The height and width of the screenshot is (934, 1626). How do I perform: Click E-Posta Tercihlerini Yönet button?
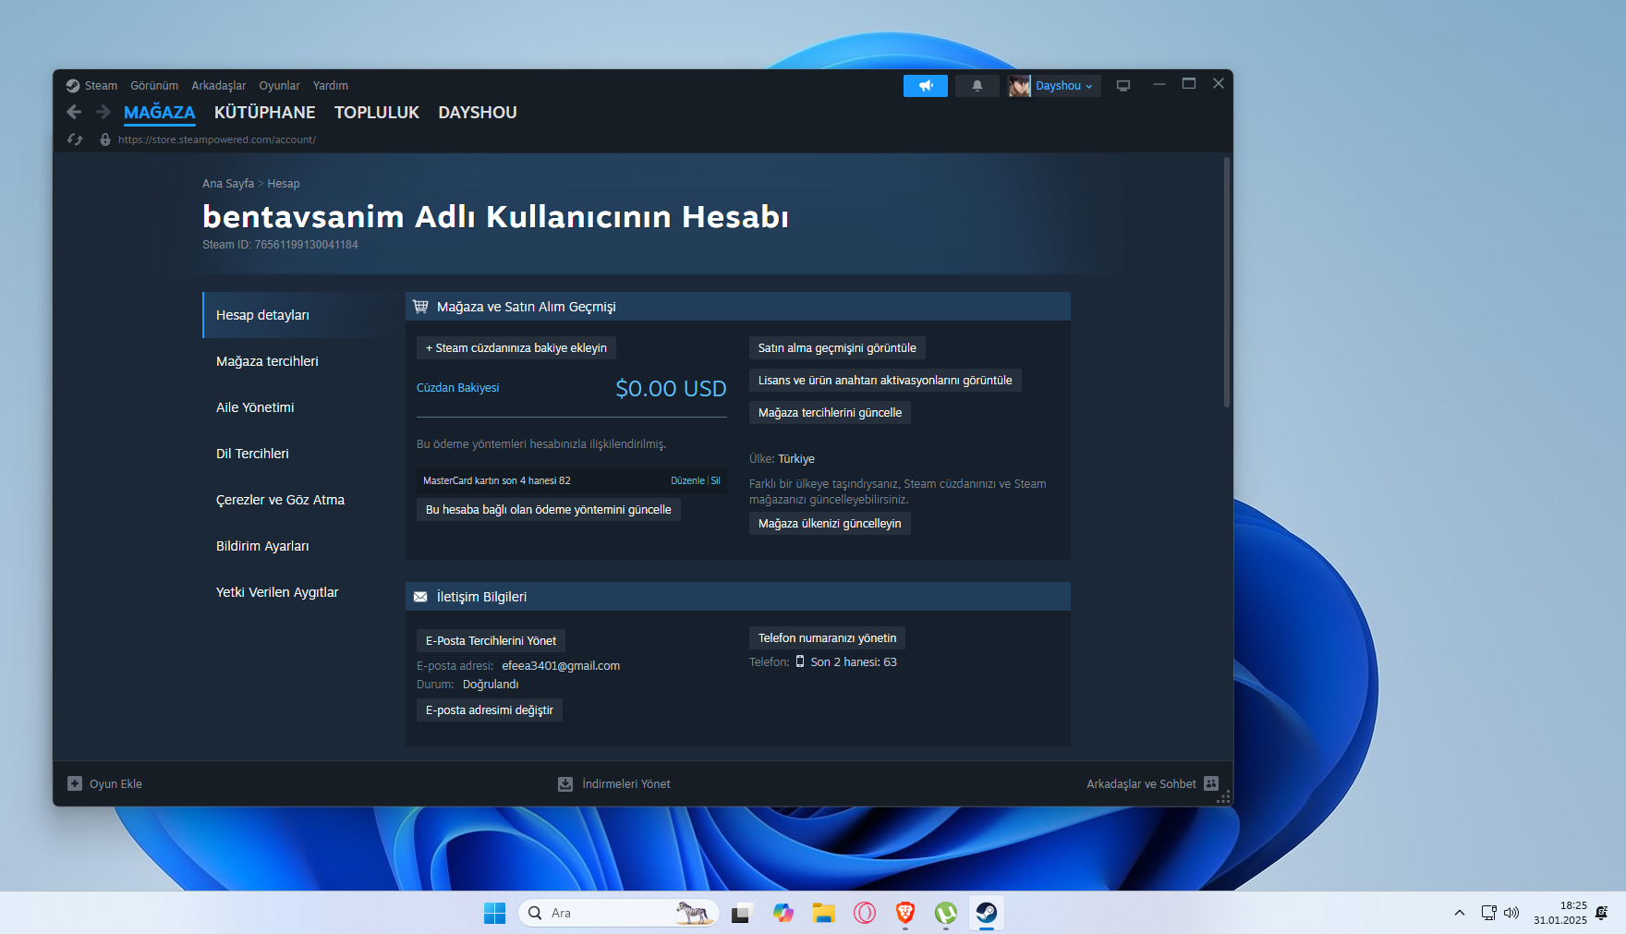[x=491, y=641]
